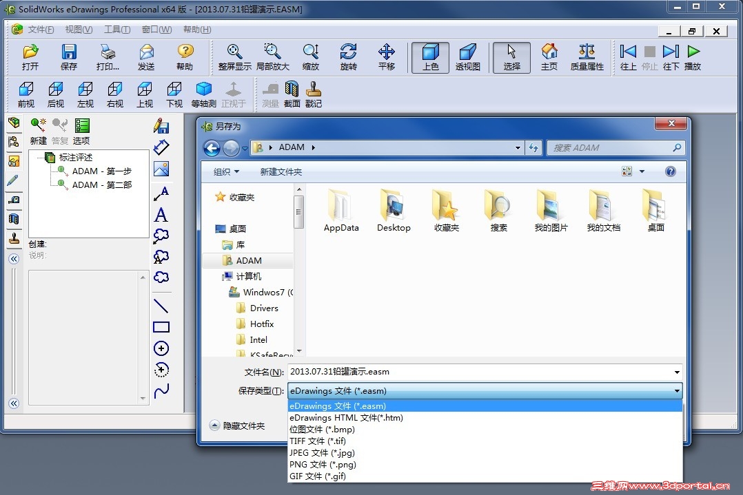Click 新建文件夹 in save dialog
This screenshot has height=495, width=743.
[x=281, y=172]
